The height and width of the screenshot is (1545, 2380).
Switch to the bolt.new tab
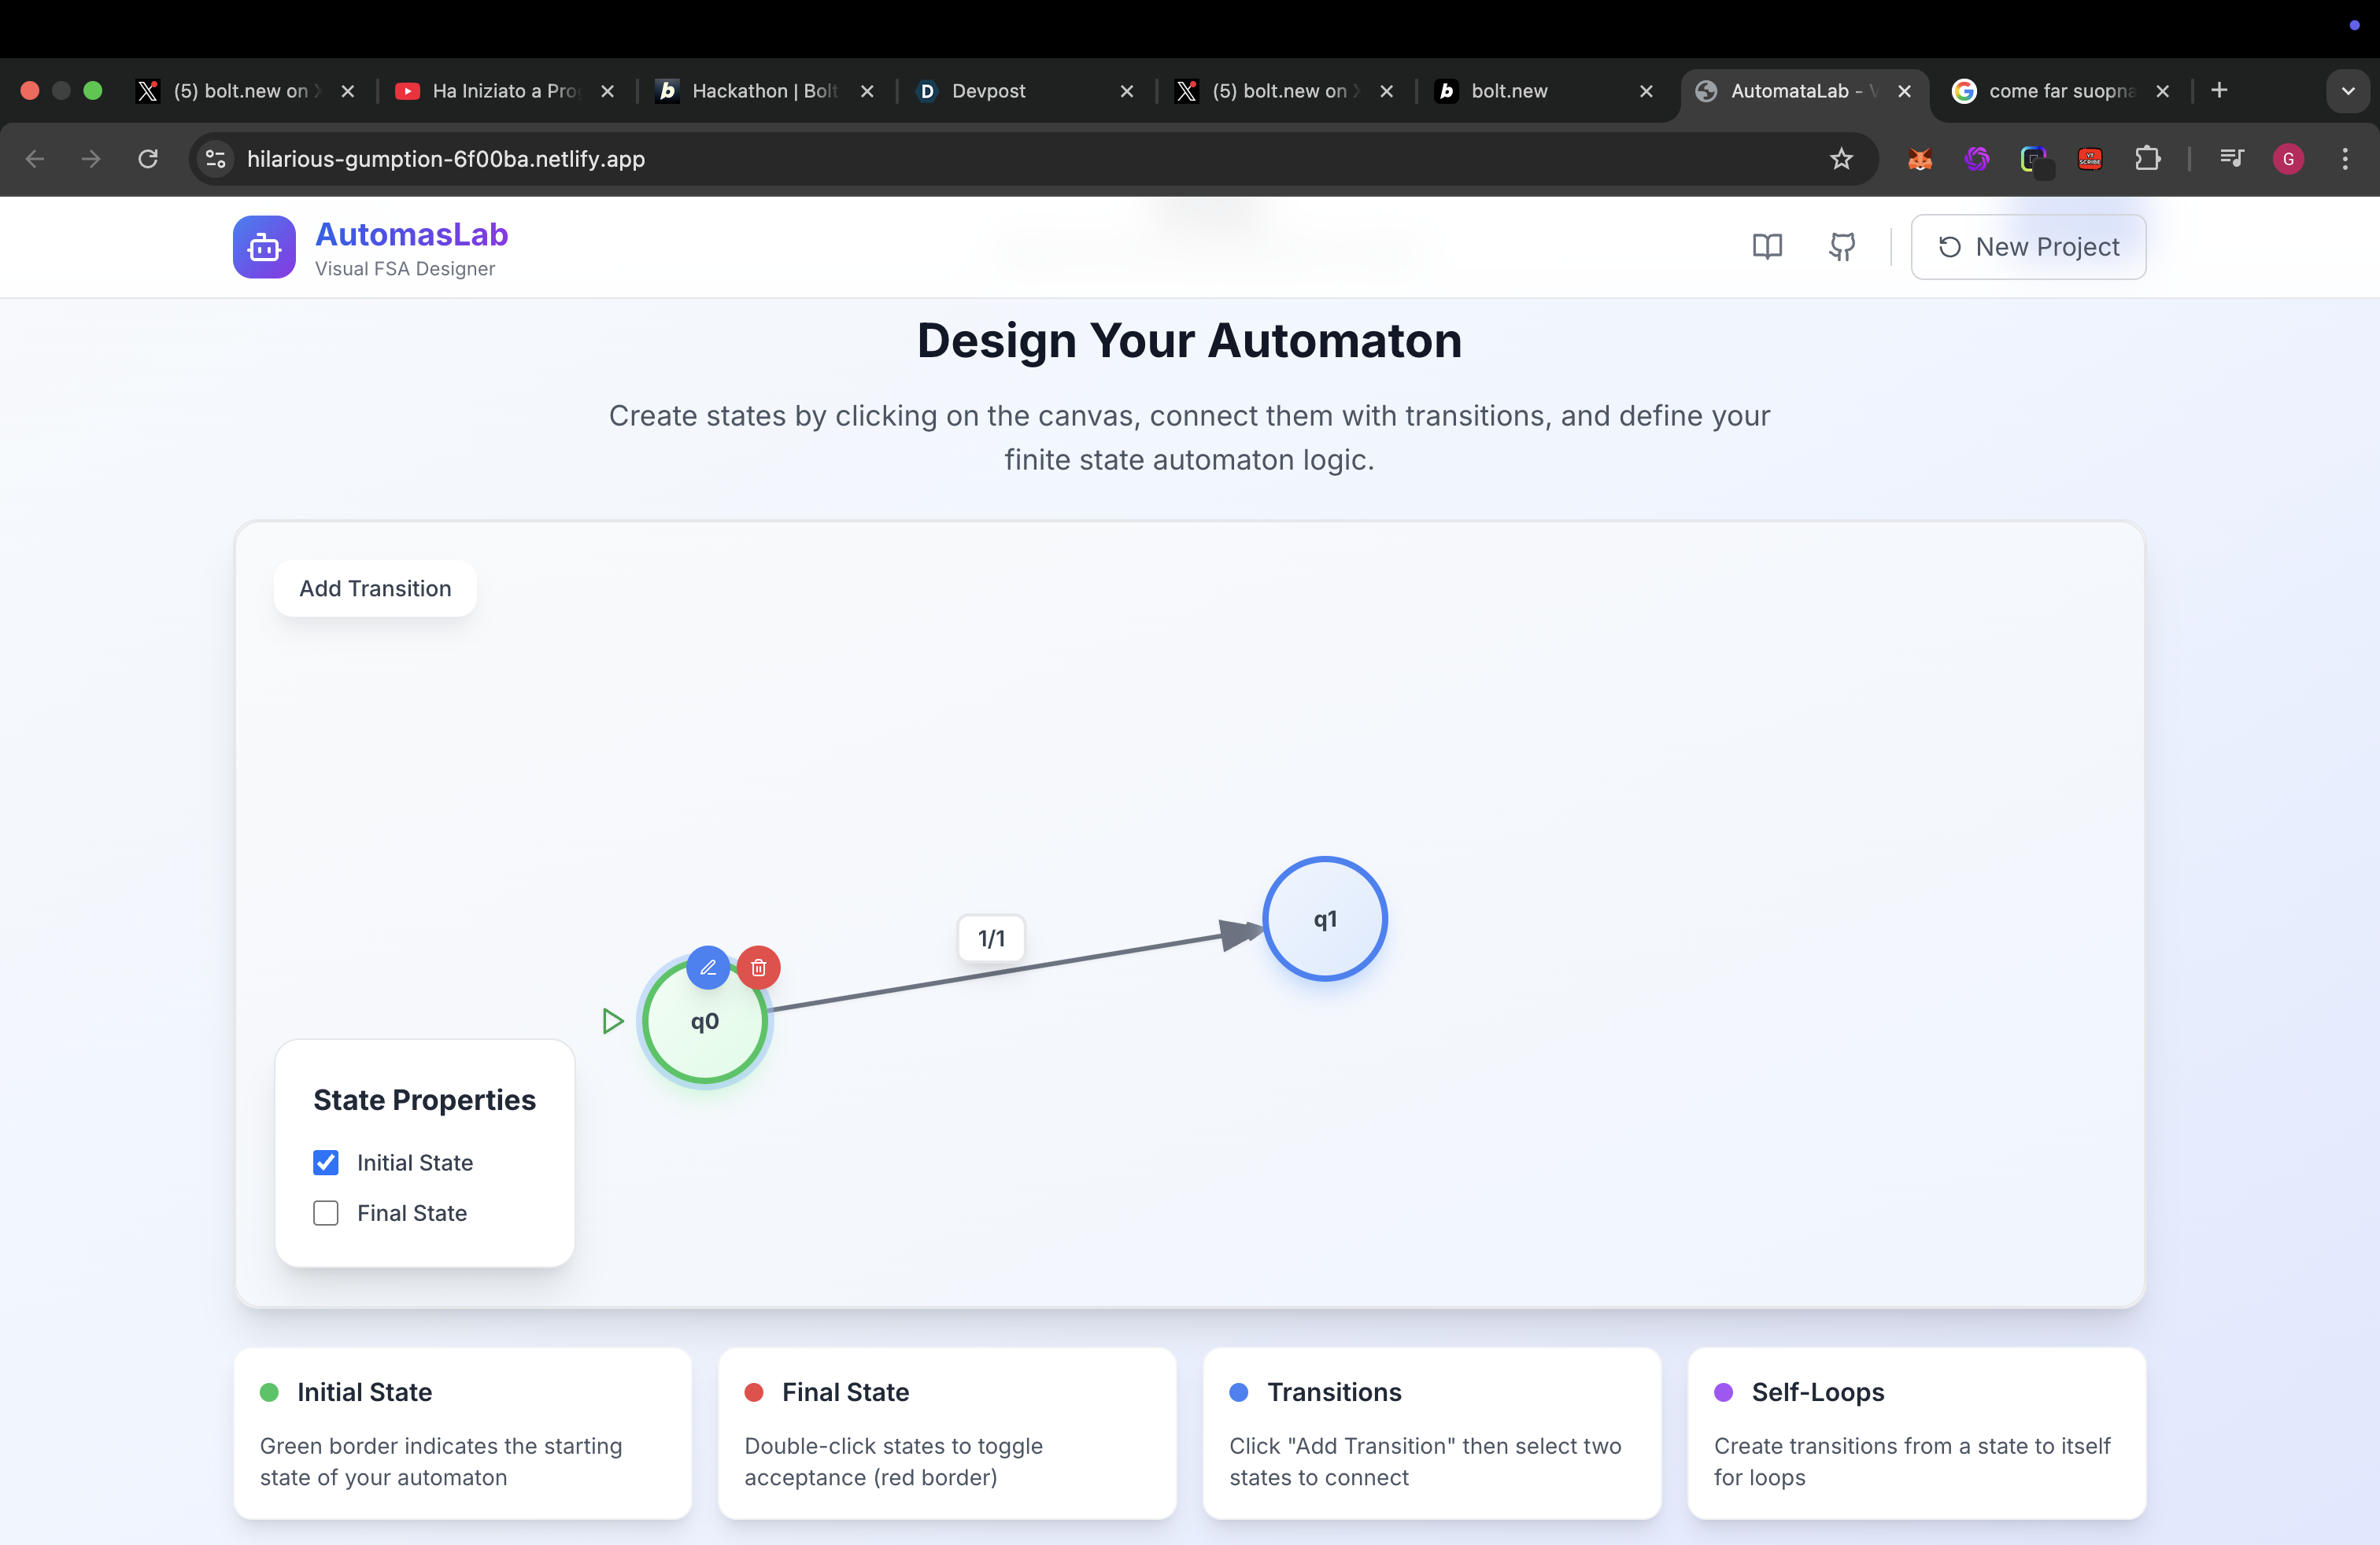(x=1510, y=90)
